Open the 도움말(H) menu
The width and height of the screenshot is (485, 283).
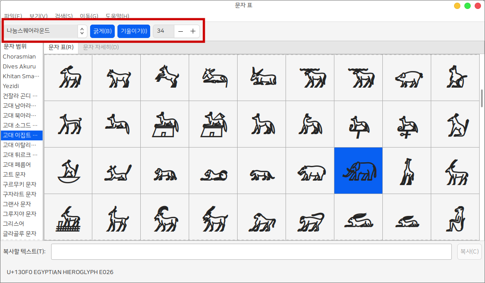pyautogui.click(x=117, y=17)
